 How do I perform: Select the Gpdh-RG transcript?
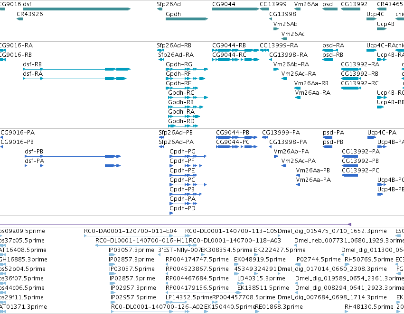pos(187,69)
